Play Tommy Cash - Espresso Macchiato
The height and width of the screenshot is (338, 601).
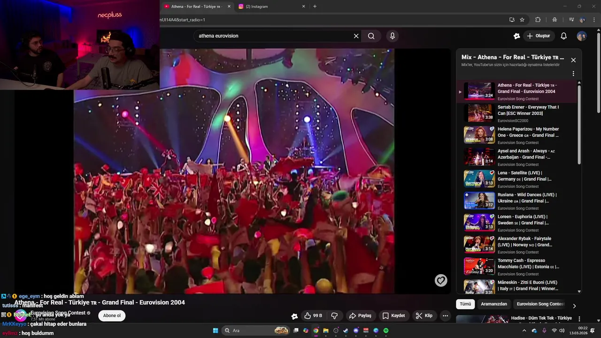pos(516,267)
